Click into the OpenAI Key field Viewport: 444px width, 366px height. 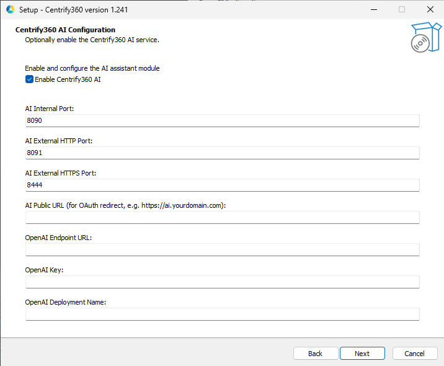[x=222, y=282]
